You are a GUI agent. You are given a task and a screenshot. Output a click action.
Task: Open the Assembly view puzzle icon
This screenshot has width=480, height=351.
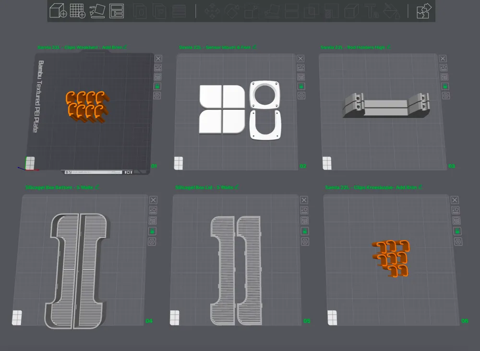(x=424, y=11)
